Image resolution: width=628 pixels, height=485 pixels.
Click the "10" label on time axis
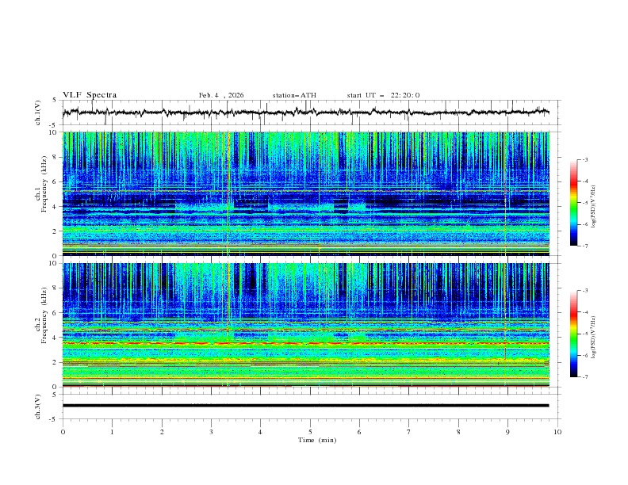[557, 432]
